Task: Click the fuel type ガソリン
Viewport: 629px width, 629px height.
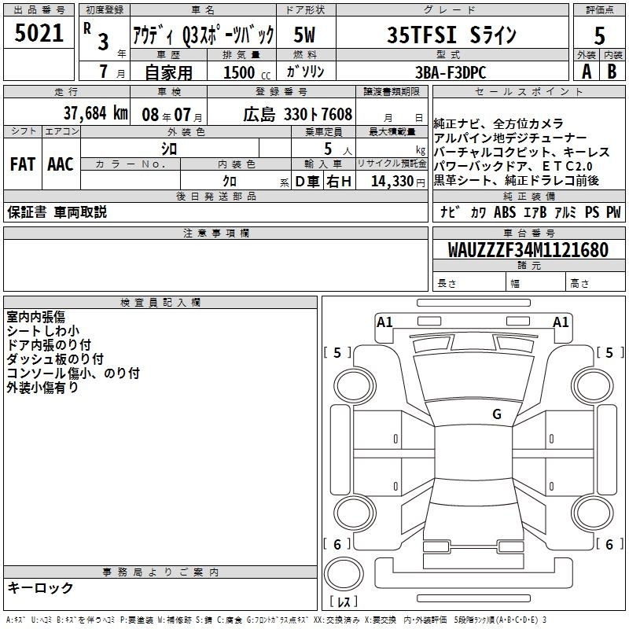Action: (305, 72)
